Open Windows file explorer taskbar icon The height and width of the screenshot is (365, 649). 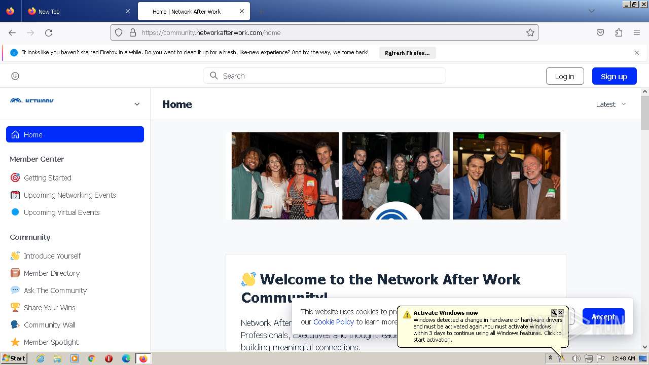pos(57,358)
